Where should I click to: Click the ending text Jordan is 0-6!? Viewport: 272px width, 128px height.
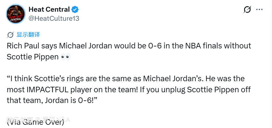[70, 101]
